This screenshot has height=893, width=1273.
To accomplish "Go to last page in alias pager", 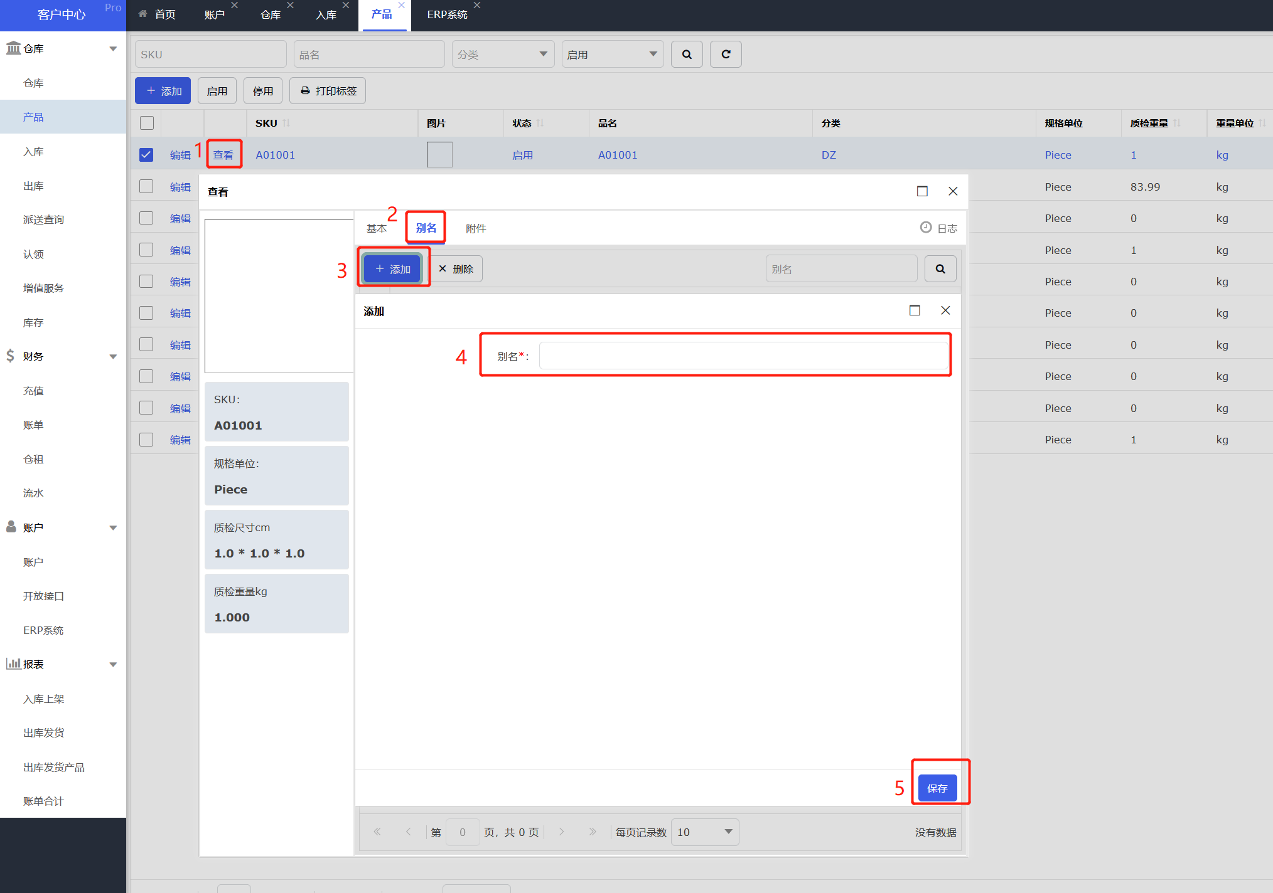I will pyautogui.click(x=592, y=832).
